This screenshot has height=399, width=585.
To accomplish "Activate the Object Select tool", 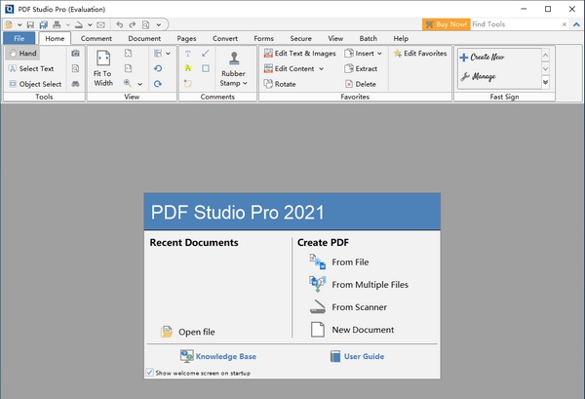I will click(35, 84).
